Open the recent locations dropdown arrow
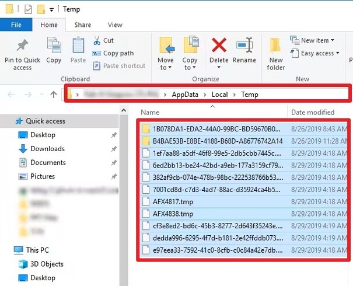The height and width of the screenshot is (286, 353). (41, 95)
